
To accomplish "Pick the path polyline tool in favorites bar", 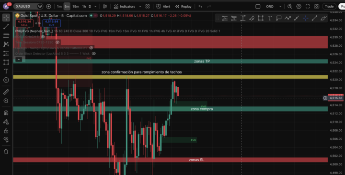I will [x=287, y=18].
